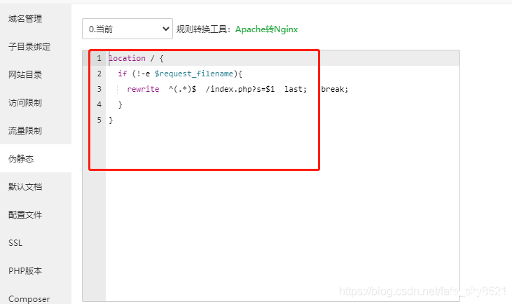Open the SSL settings tab

click(15, 242)
